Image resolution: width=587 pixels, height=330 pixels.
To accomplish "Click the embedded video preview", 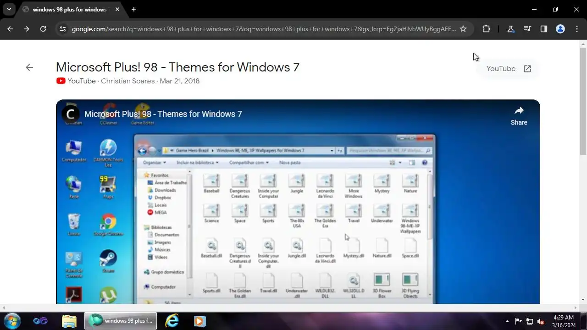I will 298,202.
